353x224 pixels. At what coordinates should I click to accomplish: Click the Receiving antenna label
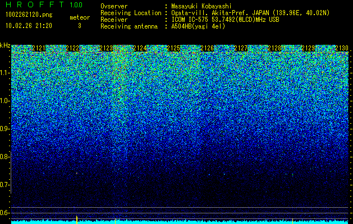click(x=129, y=26)
